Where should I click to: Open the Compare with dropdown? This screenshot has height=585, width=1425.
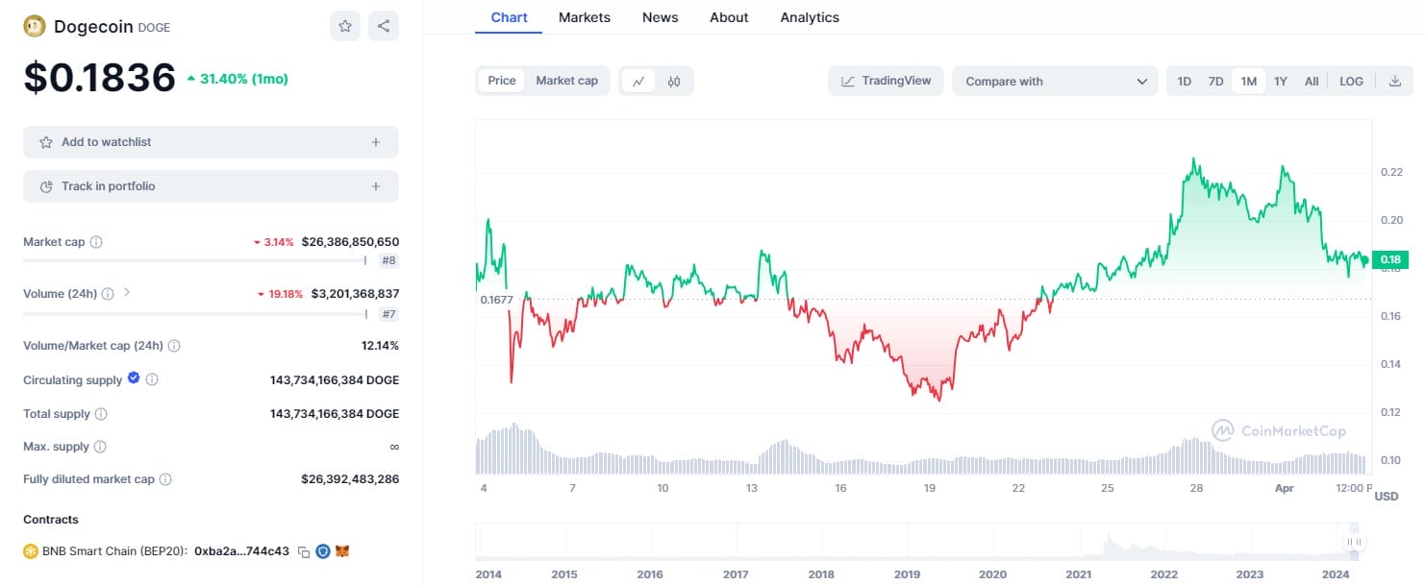[x=1055, y=82]
